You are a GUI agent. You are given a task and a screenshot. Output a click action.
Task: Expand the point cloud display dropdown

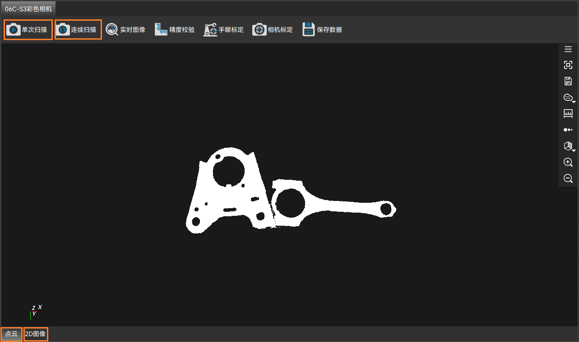point(569,98)
